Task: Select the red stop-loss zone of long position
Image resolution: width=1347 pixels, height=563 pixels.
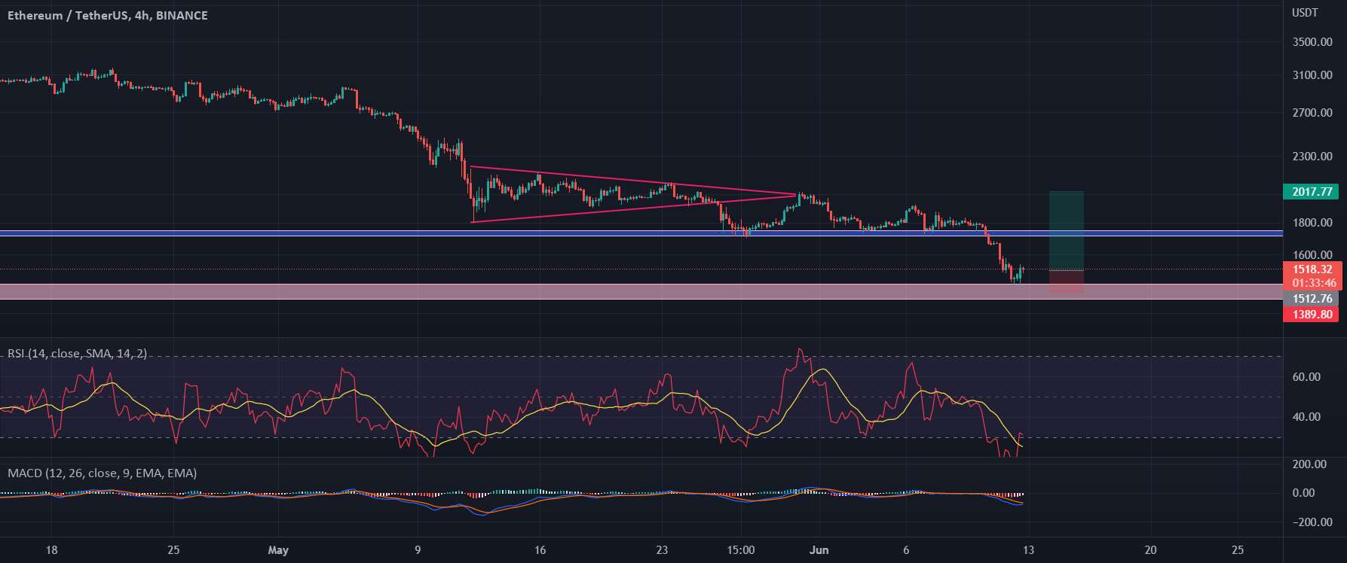Action: click(1067, 281)
